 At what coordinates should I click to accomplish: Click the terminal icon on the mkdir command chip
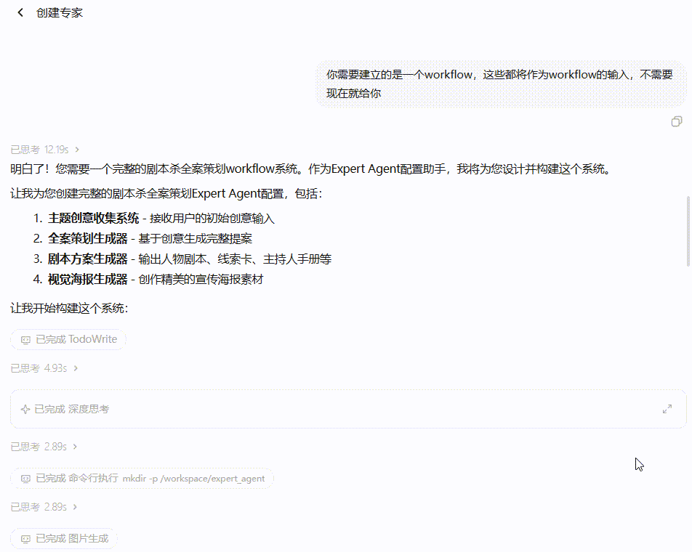pos(25,478)
